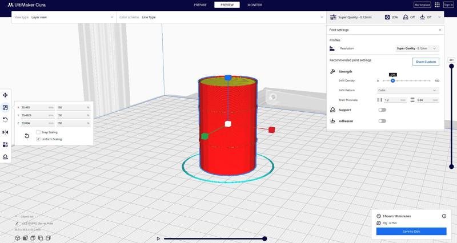Open the Resolution Super Quality dropdown
Image resolution: width=457 pixels, height=243 pixels.
[x=417, y=48]
